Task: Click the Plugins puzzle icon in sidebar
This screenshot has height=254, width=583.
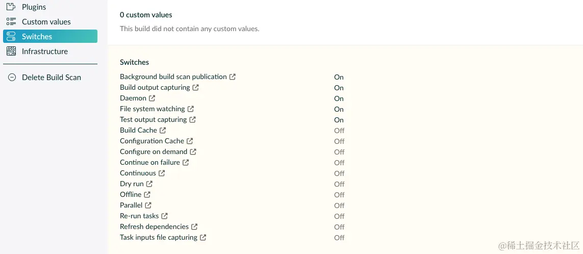Action: click(11, 7)
